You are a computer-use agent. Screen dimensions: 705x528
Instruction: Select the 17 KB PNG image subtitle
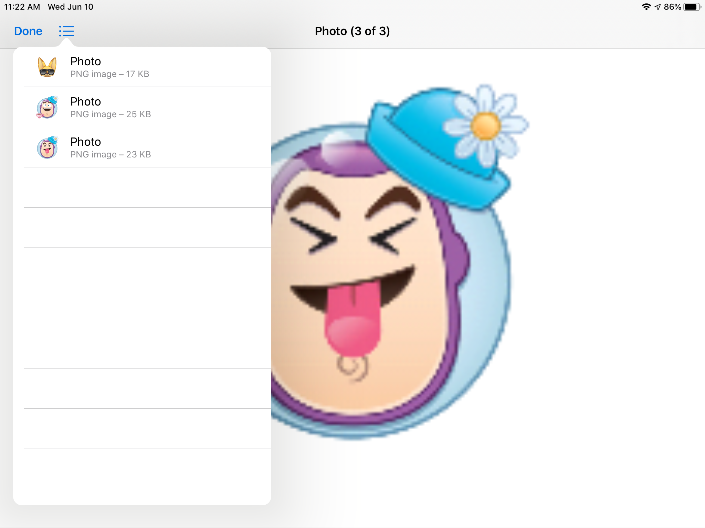point(109,74)
